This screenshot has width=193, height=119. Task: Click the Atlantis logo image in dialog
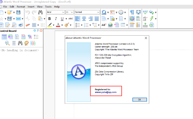point(79,72)
